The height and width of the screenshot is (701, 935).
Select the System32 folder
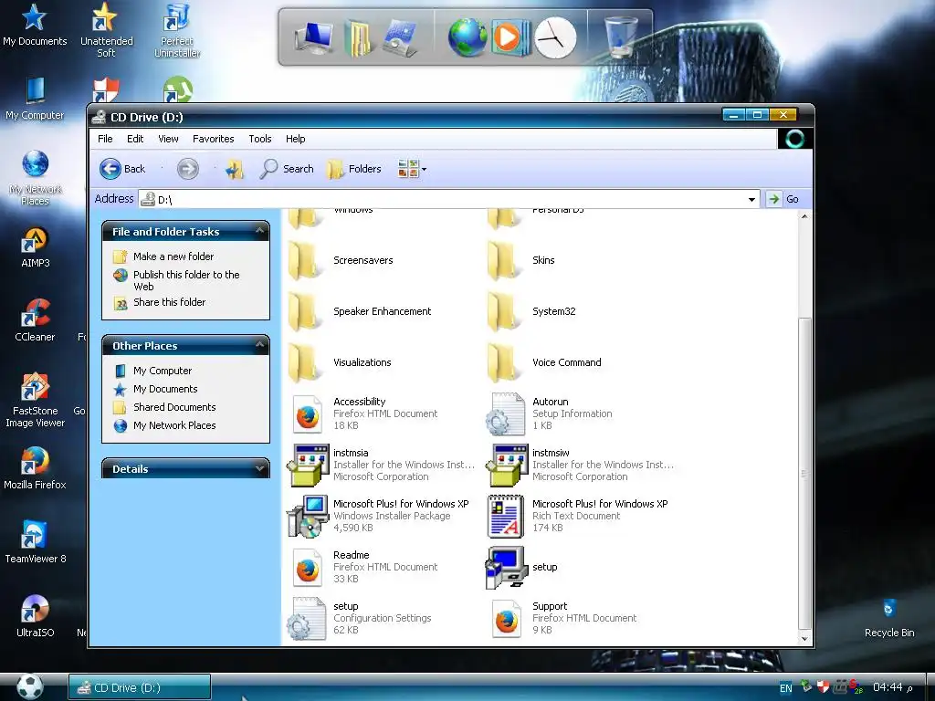coord(532,311)
